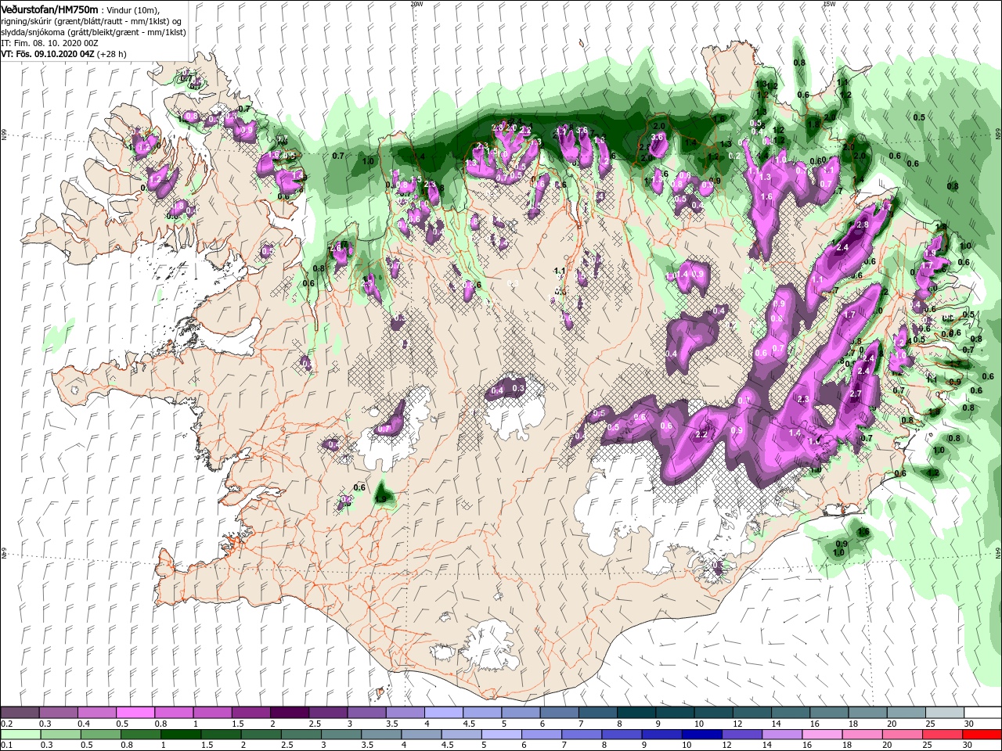1002x751 pixels.
Task: Pick lower legend swatch between 3.5 and 4
Action: (380, 735)
